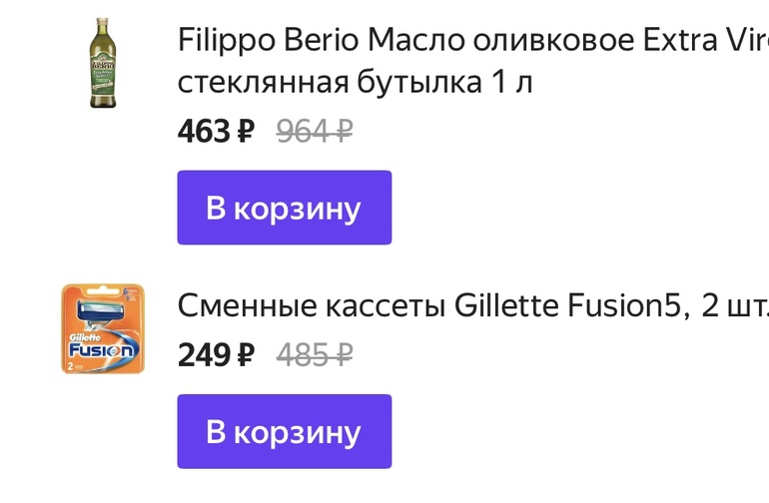Add Gillette Fusion5 cartridges to cart

pyautogui.click(x=284, y=431)
